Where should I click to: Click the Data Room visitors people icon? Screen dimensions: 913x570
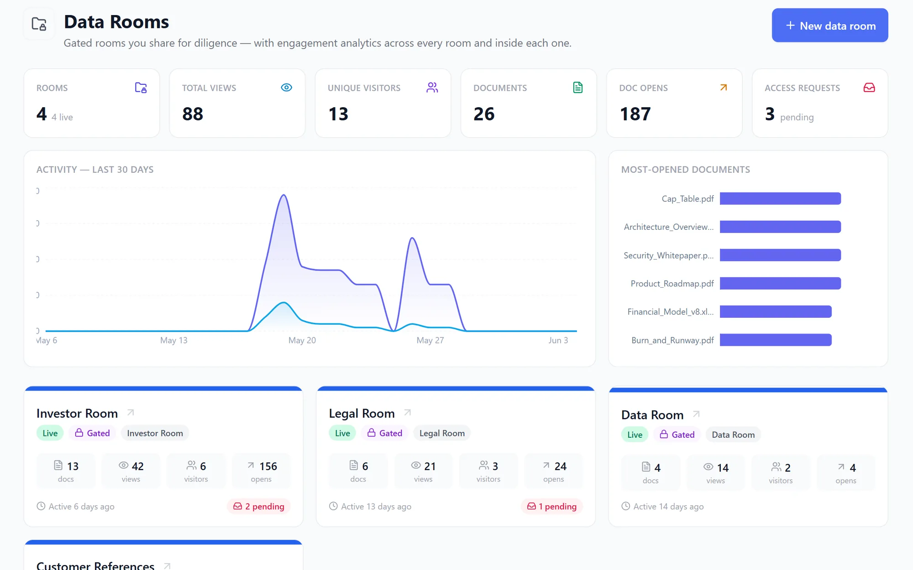coord(777,467)
